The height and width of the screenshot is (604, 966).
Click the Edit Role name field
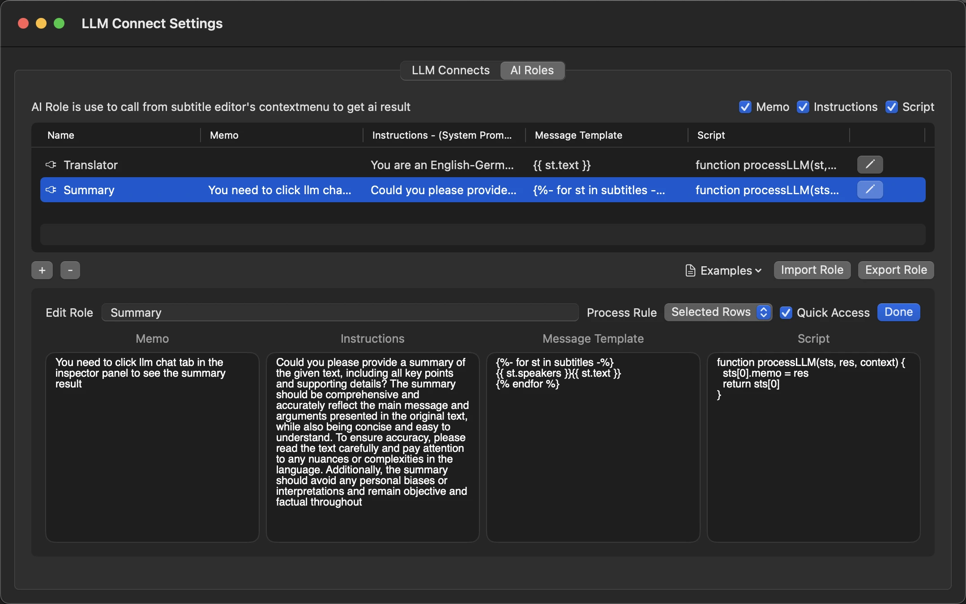(340, 312)
